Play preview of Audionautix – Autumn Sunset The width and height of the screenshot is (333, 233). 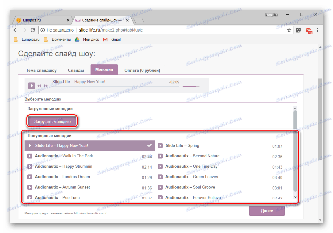30,187
